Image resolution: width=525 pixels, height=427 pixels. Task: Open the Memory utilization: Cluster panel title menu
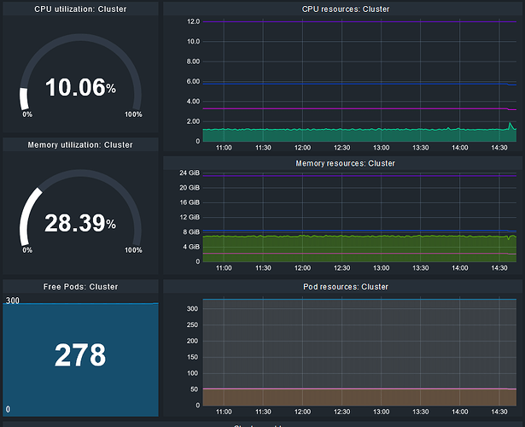tap(80, 144)
